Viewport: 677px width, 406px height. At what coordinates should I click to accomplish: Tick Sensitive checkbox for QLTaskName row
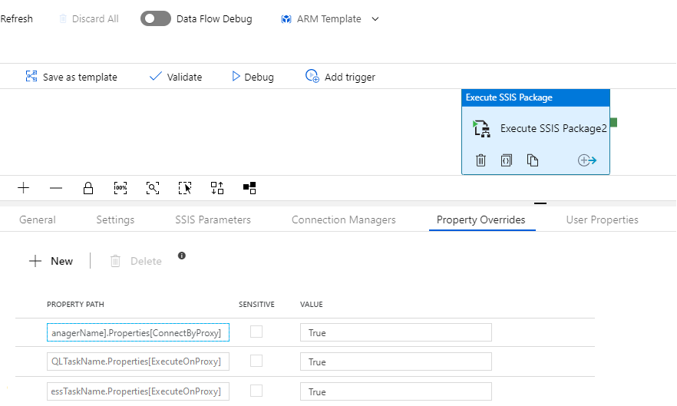coord(256,361)
